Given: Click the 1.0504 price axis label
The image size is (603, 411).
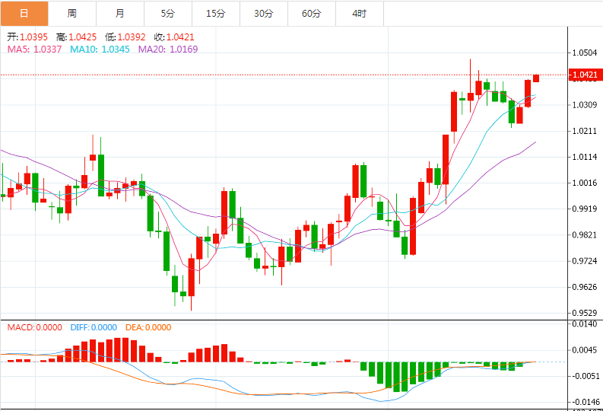Looking at the screenshot, I should [585, 53].
